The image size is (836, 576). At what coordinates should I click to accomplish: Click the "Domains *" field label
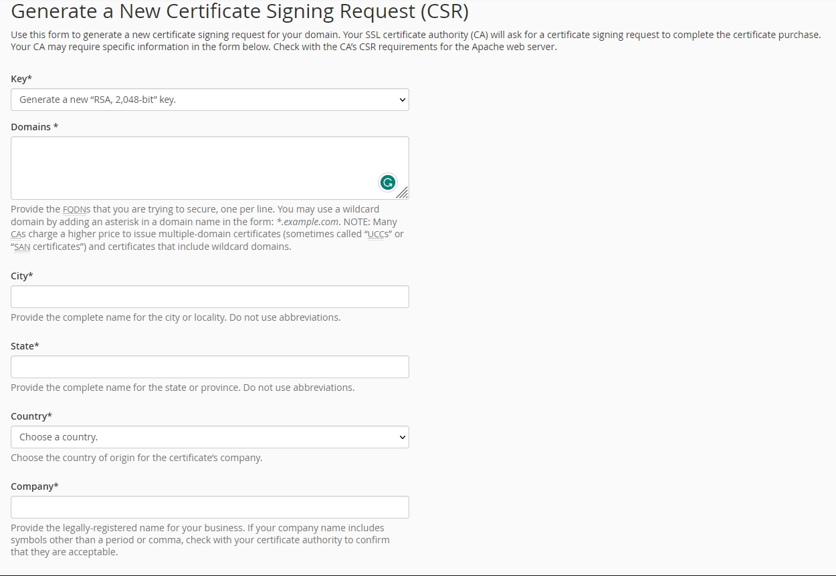34,127
